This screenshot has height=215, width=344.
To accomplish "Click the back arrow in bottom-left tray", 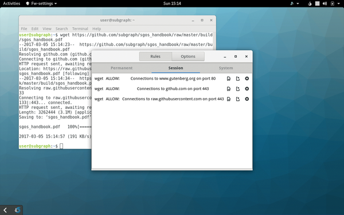I will [5, 210].
